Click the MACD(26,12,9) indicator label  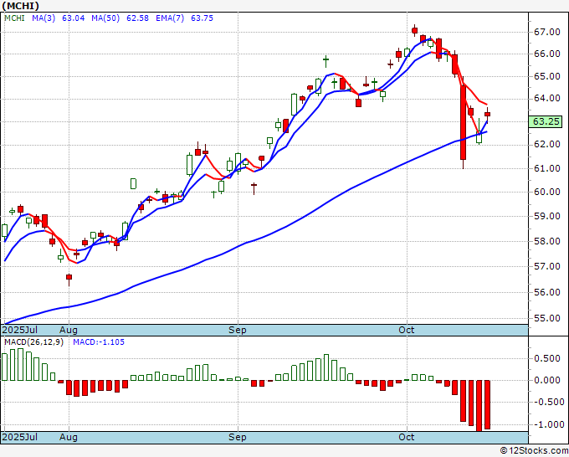pyautogui.click(x=33, y=342)
